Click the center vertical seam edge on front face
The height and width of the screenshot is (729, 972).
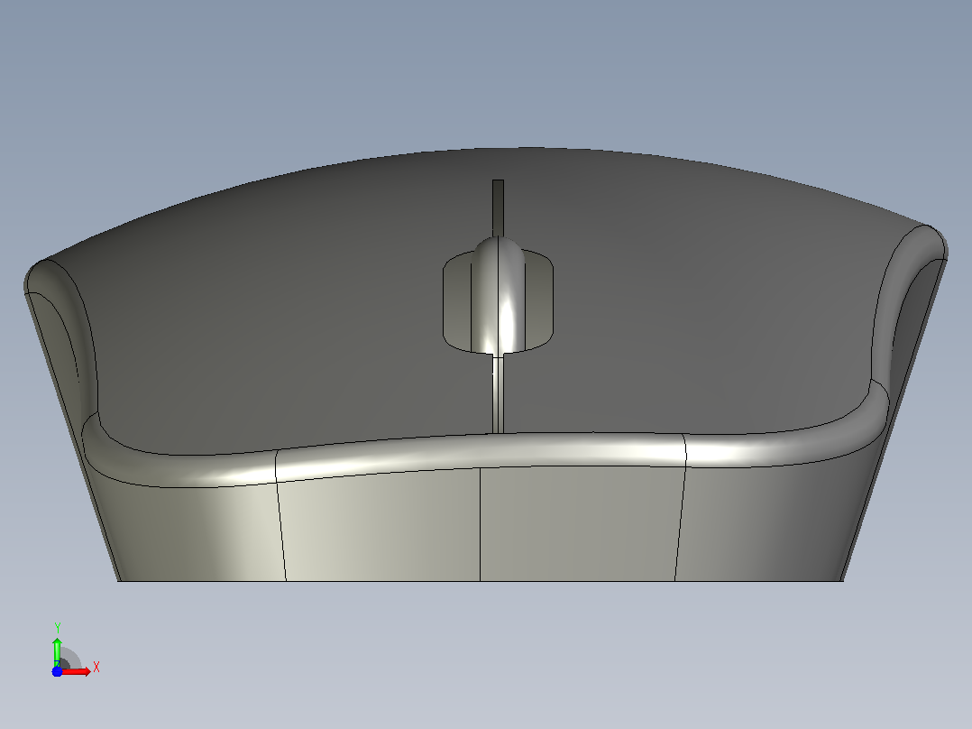pos(481,524)
